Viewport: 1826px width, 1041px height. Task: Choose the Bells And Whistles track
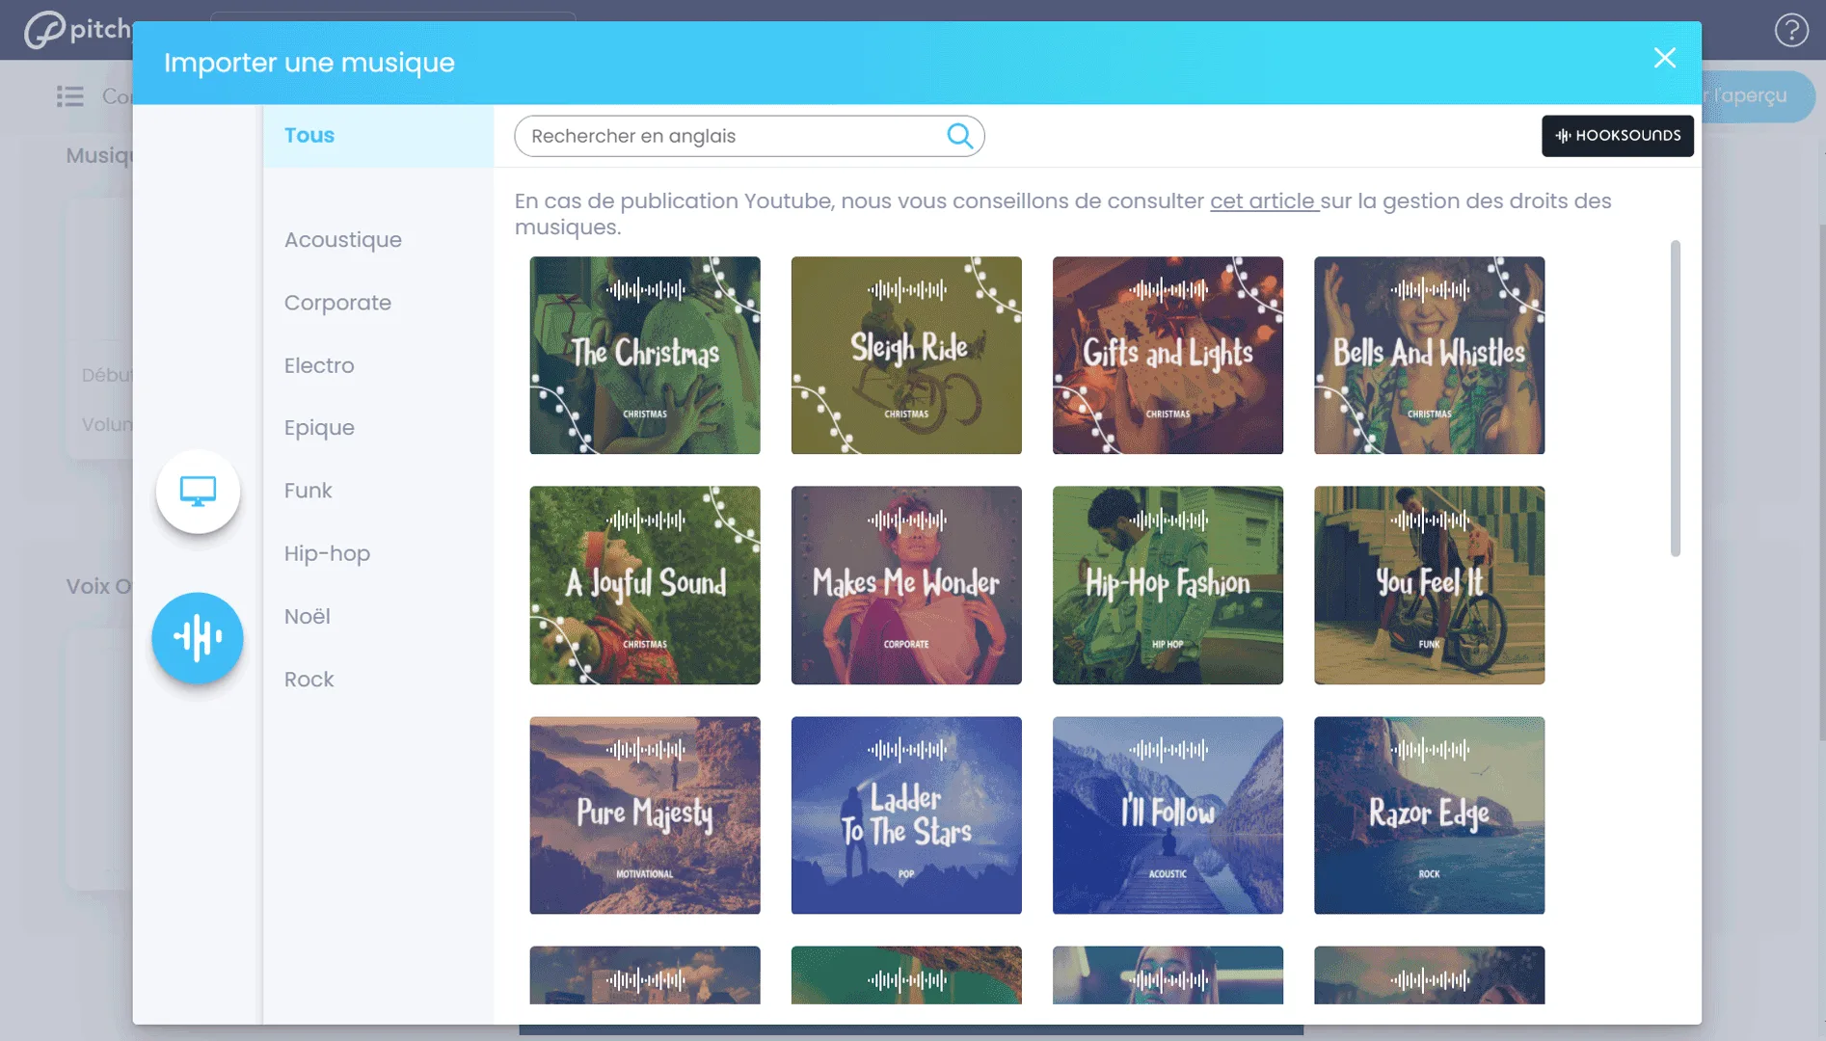(x=1429, y=355)
